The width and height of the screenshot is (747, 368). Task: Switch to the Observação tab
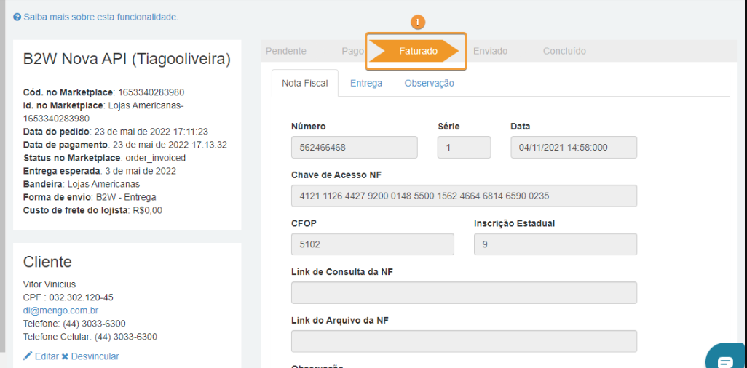pos(430,83)
